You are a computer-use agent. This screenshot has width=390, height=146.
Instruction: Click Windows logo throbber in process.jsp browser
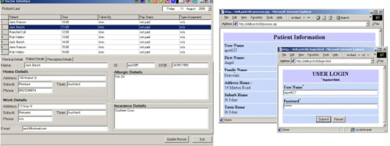click(x=377, y=17)
